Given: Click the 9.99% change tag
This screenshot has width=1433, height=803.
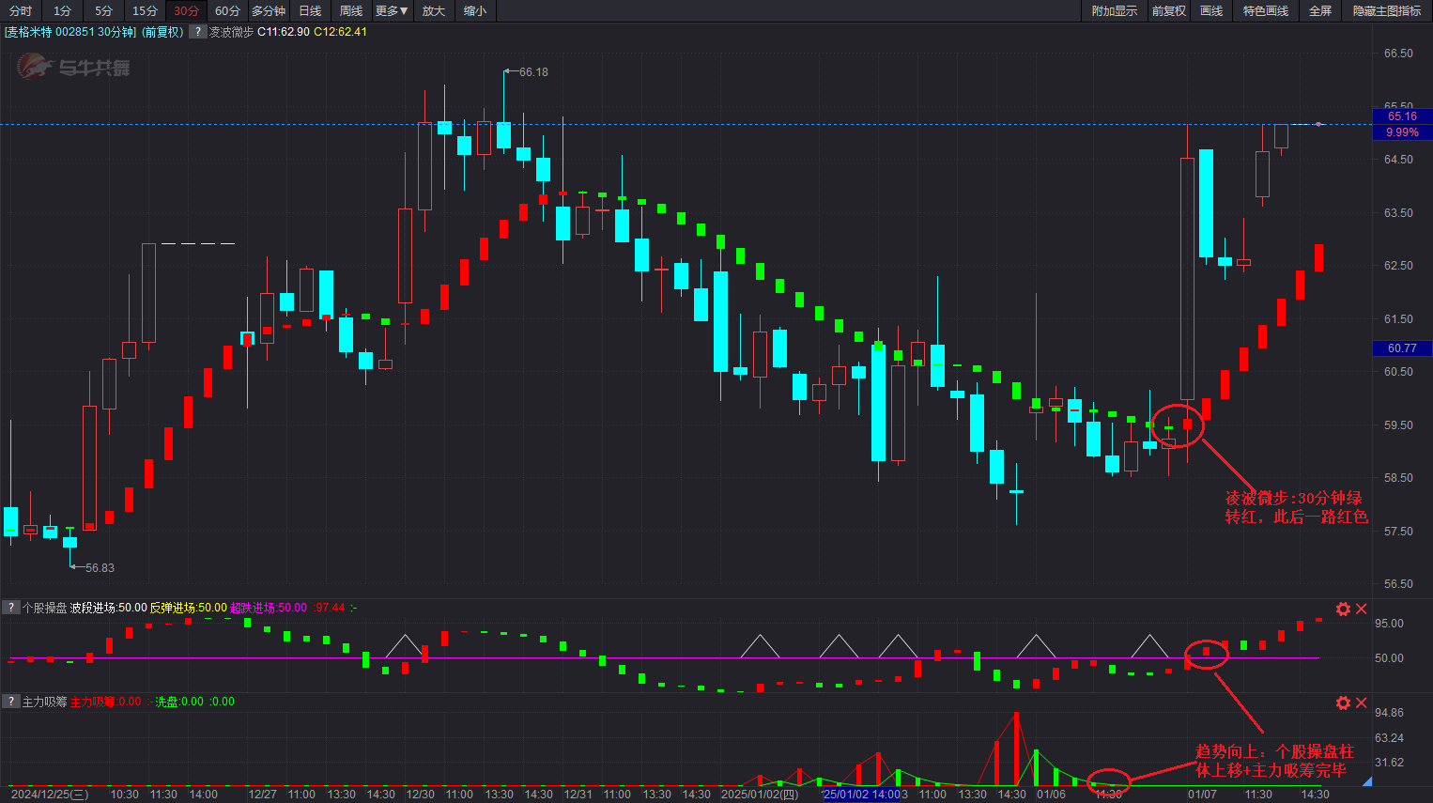Looking at the screenshot, I should point(1402,132).
